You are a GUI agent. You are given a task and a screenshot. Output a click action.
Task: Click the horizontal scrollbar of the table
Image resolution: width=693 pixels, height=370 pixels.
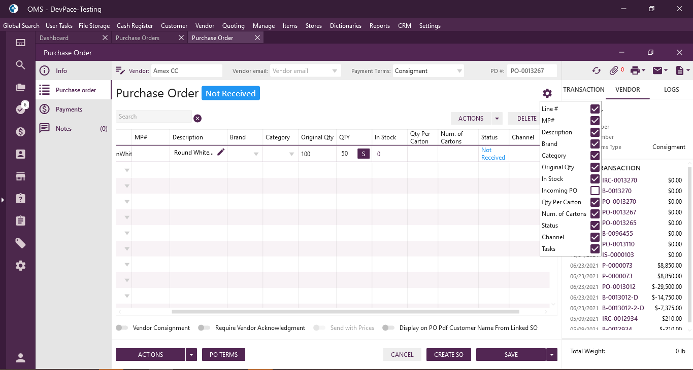[345, 312]
